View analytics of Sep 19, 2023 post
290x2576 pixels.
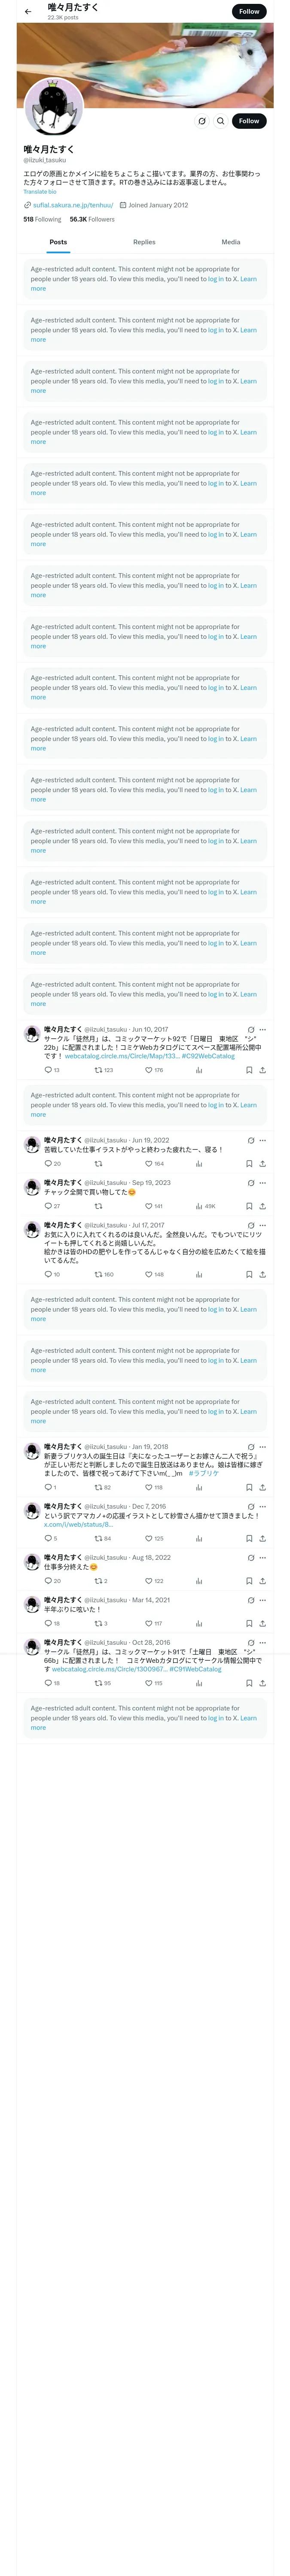coord(199,1206)
